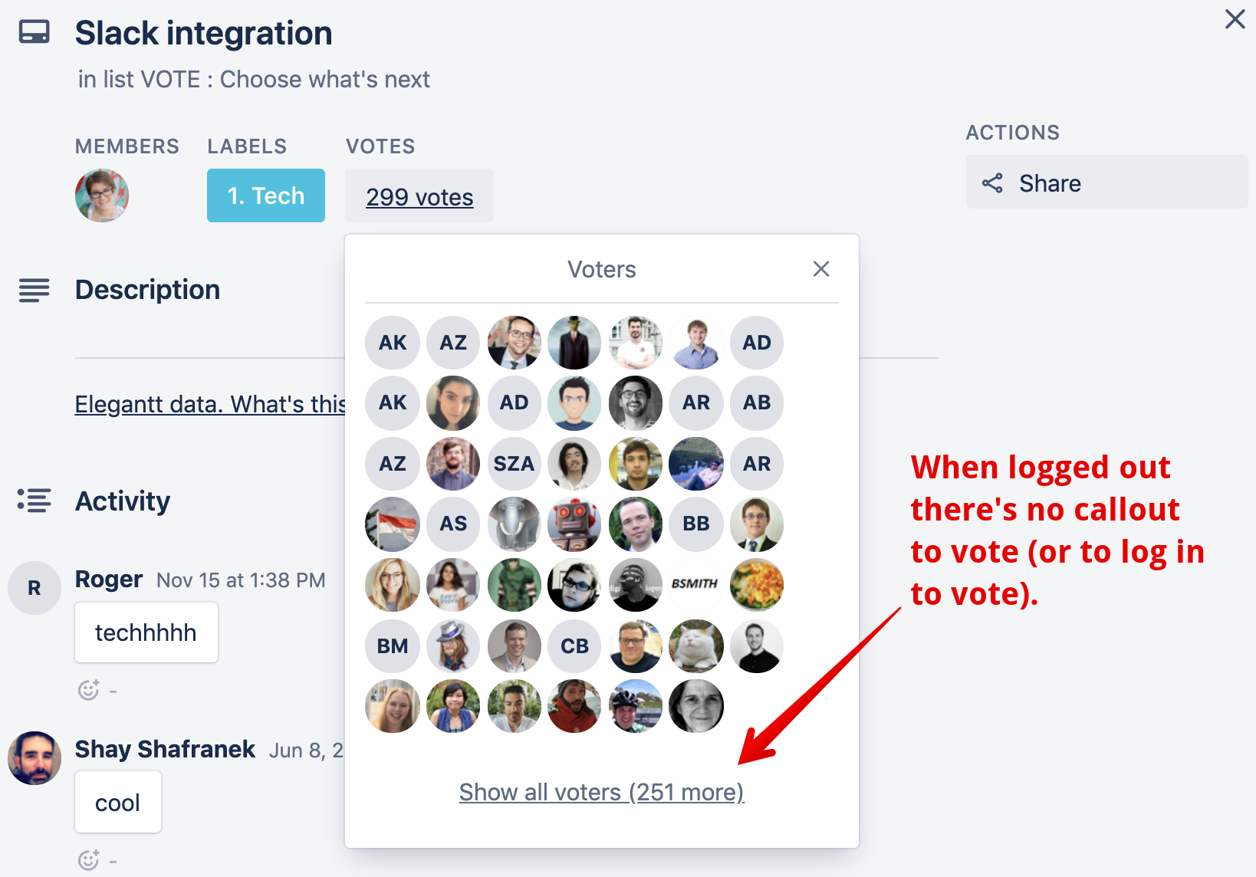This screenshot has height=877, width=1256.
Task: Select the white cat voter avatar
Action: click(695, 646)
